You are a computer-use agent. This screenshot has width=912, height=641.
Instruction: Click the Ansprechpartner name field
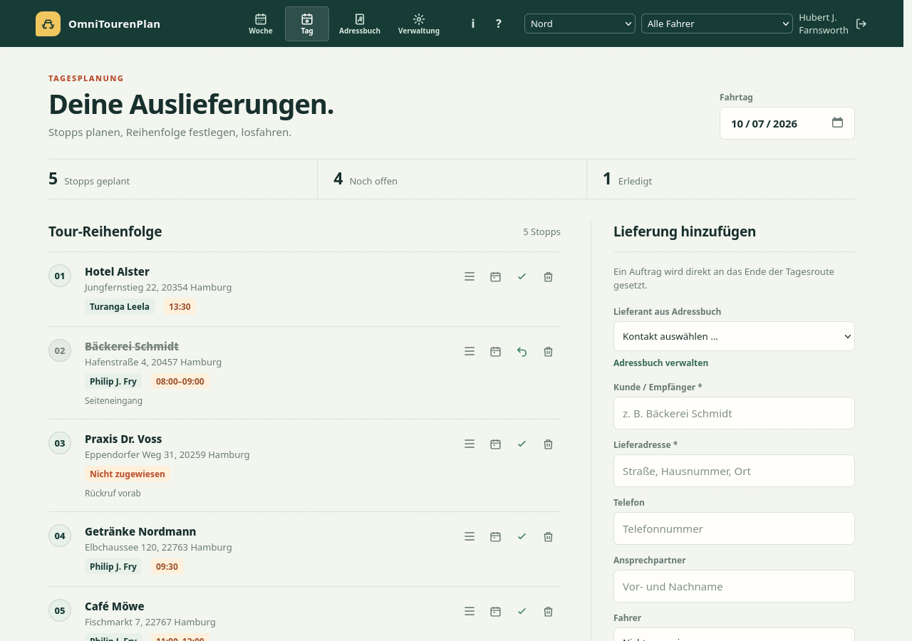coord(734,586)
